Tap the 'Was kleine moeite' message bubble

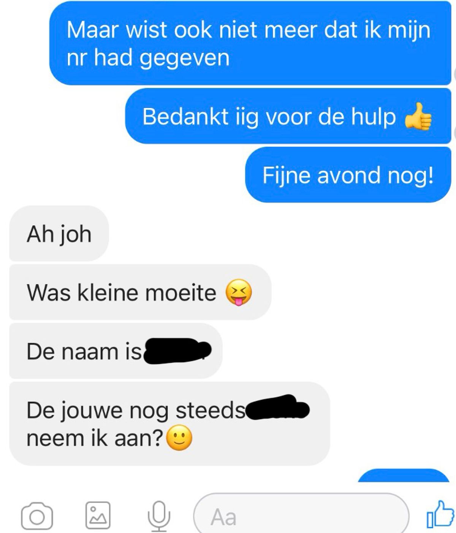[x=140, y=292]
